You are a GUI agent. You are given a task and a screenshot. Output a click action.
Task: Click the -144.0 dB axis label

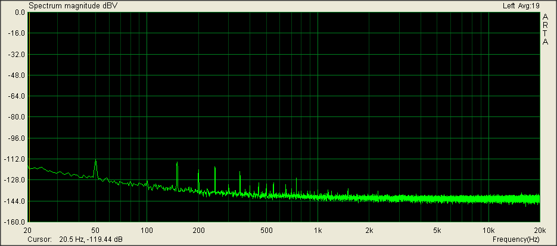(x=14, y=201)
